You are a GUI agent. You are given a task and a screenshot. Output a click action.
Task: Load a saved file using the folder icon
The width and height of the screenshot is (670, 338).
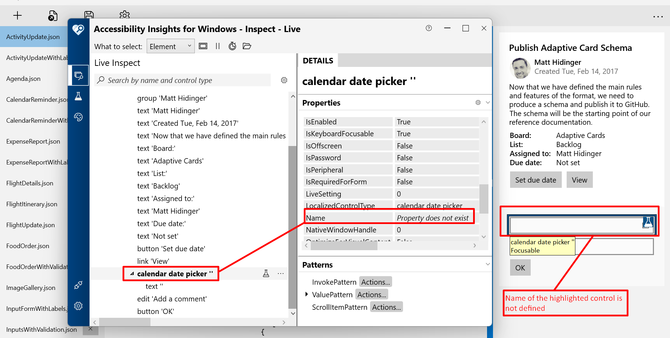point(247,46)
